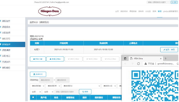The width and height of the screenshot is (179, 102).
Task: Click the 姓名 column header
Action: (x=56, y=98)
